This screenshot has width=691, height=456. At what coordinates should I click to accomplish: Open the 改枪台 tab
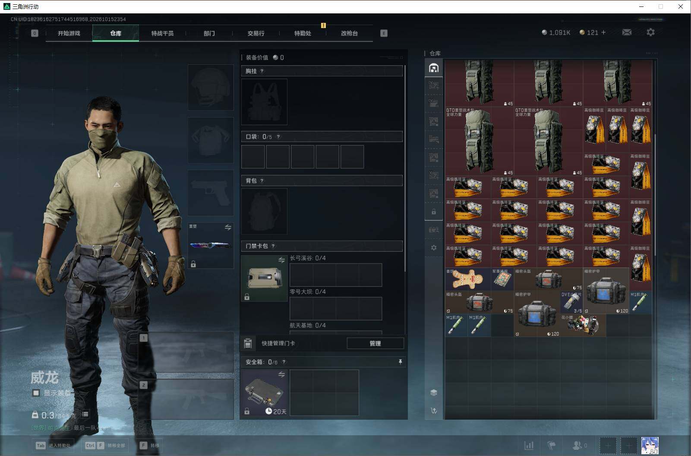tap(349, 33)
